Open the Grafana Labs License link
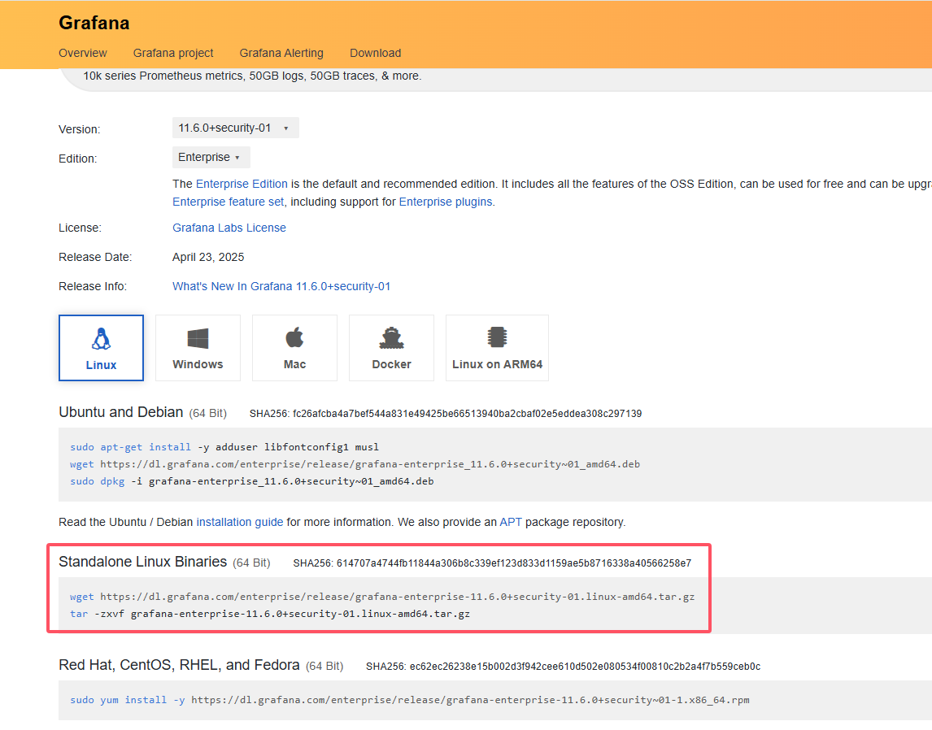The image size is (932, 730). pyautogui.click(x=229, y=228)
